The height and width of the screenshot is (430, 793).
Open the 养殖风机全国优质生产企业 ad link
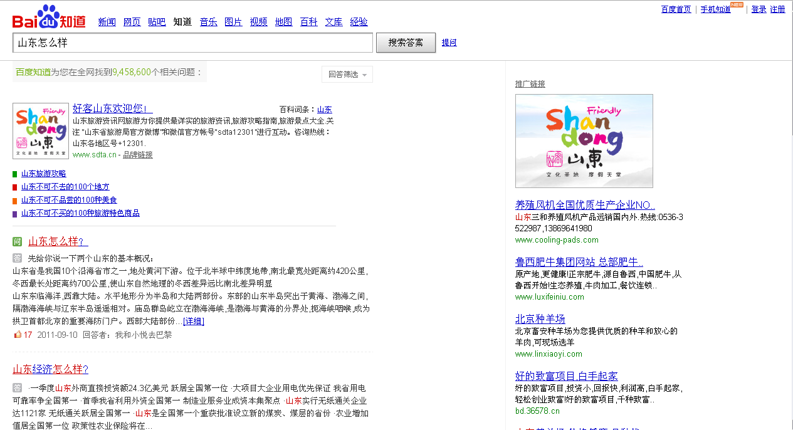[585, 205]
